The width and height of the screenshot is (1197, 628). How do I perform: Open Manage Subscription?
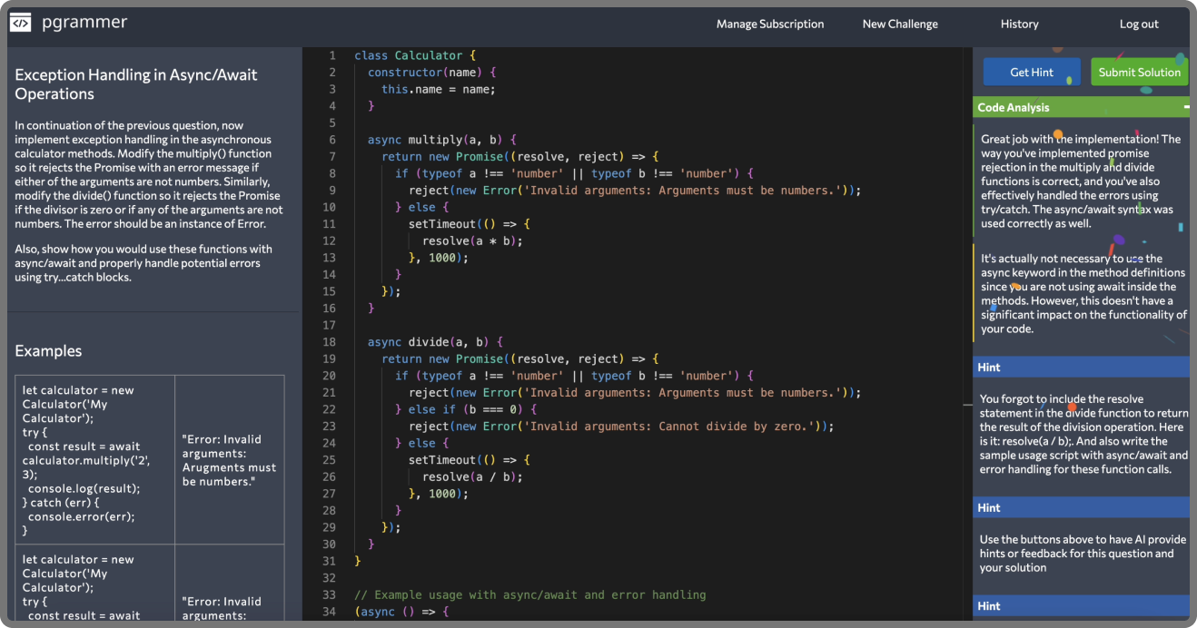769,24
